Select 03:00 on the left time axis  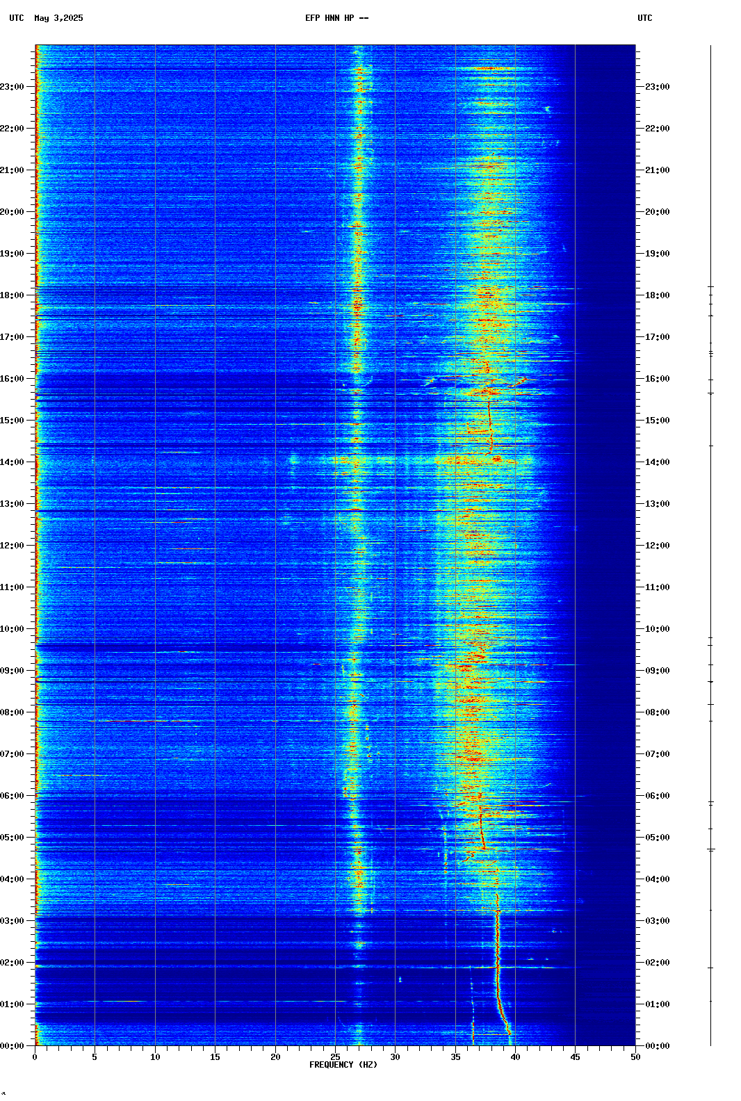pos(13,921)
